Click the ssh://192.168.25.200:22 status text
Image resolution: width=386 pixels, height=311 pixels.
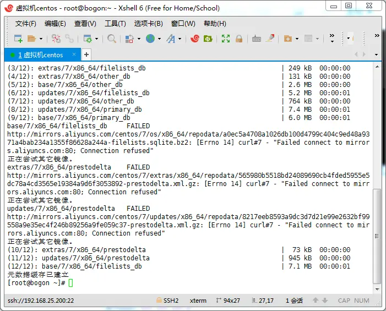pyautogui.click(x=41, y=301)
